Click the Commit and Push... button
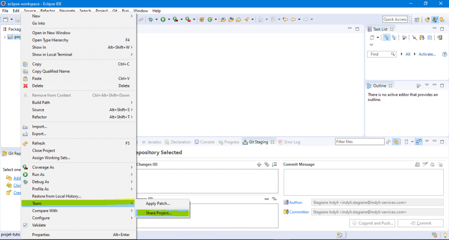The width and height of the screenshot is (449, 240). click(373, 223)
